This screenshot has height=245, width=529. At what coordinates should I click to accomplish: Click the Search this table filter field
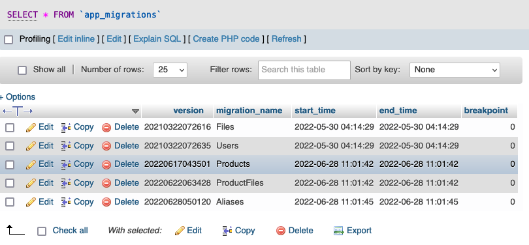tap(304, 70)
